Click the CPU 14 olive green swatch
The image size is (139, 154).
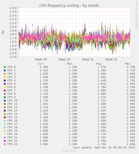point(5,114)
